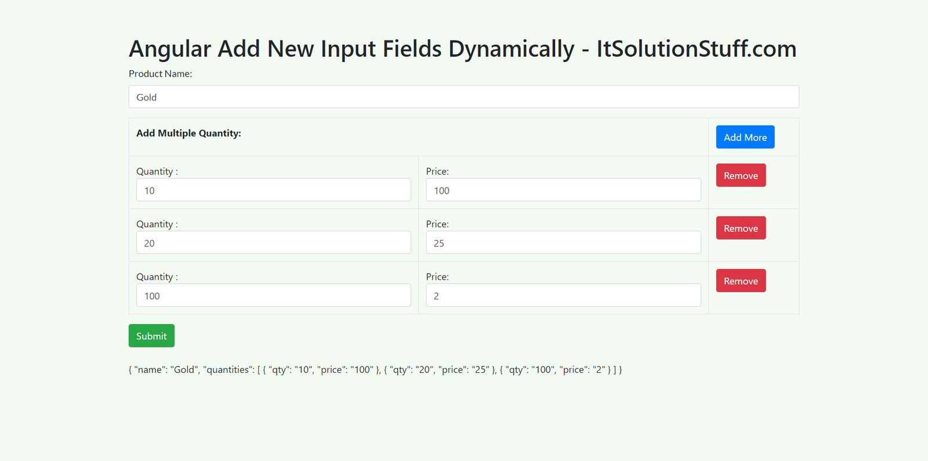Remove the row with price 2

[741, 281]
